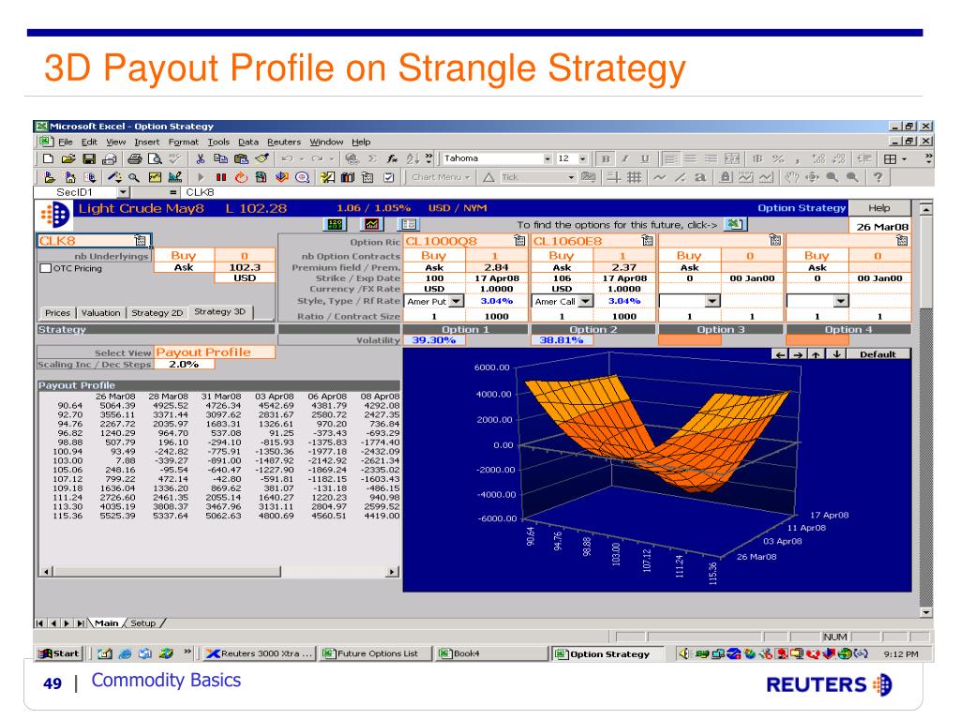The width and height of the screenshot is (960, 720).
Task: Create a new workbook with New icon
Action: pyautogui.click(x=48, y=159)
